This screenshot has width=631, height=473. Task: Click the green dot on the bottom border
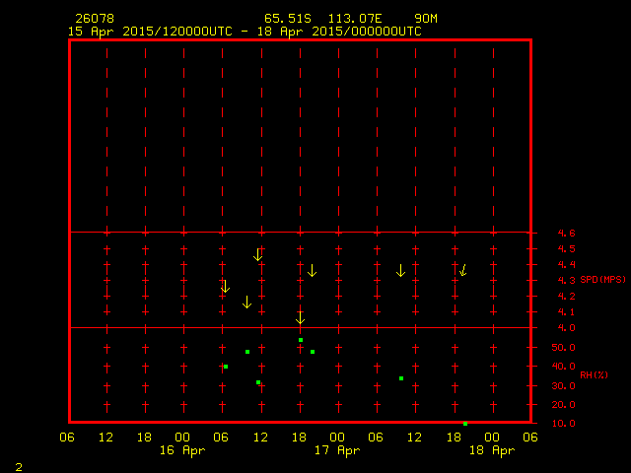465,423
